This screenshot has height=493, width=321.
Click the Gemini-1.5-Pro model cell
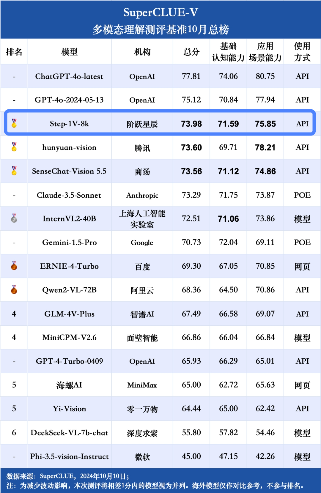coord(69,242)
